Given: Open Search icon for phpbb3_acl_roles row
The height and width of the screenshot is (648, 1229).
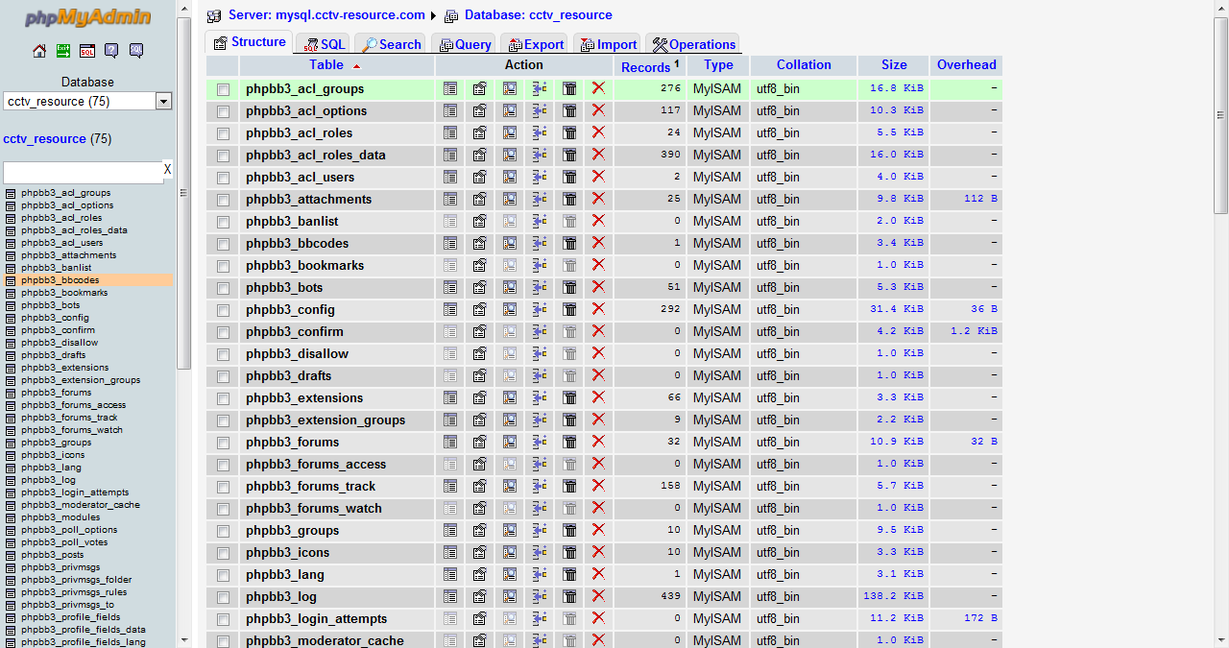Looking at the screenshot, I should [x=510, y=132].
